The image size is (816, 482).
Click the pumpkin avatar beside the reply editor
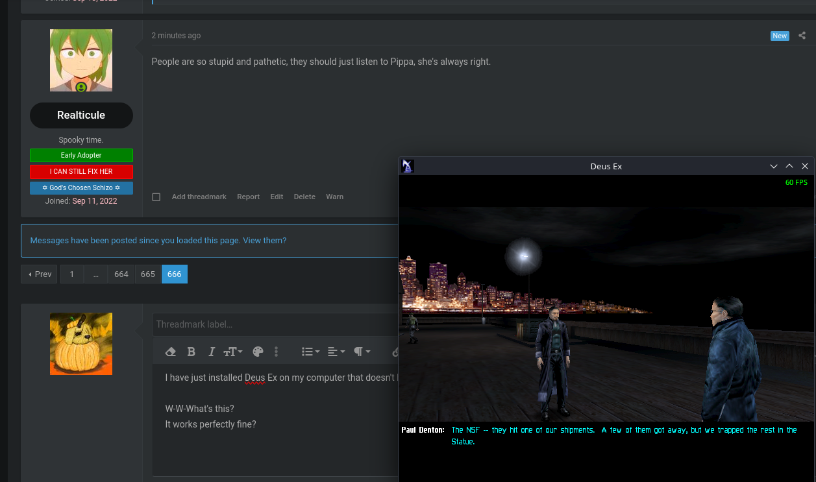pyautogui.click(x=81, y=344)
